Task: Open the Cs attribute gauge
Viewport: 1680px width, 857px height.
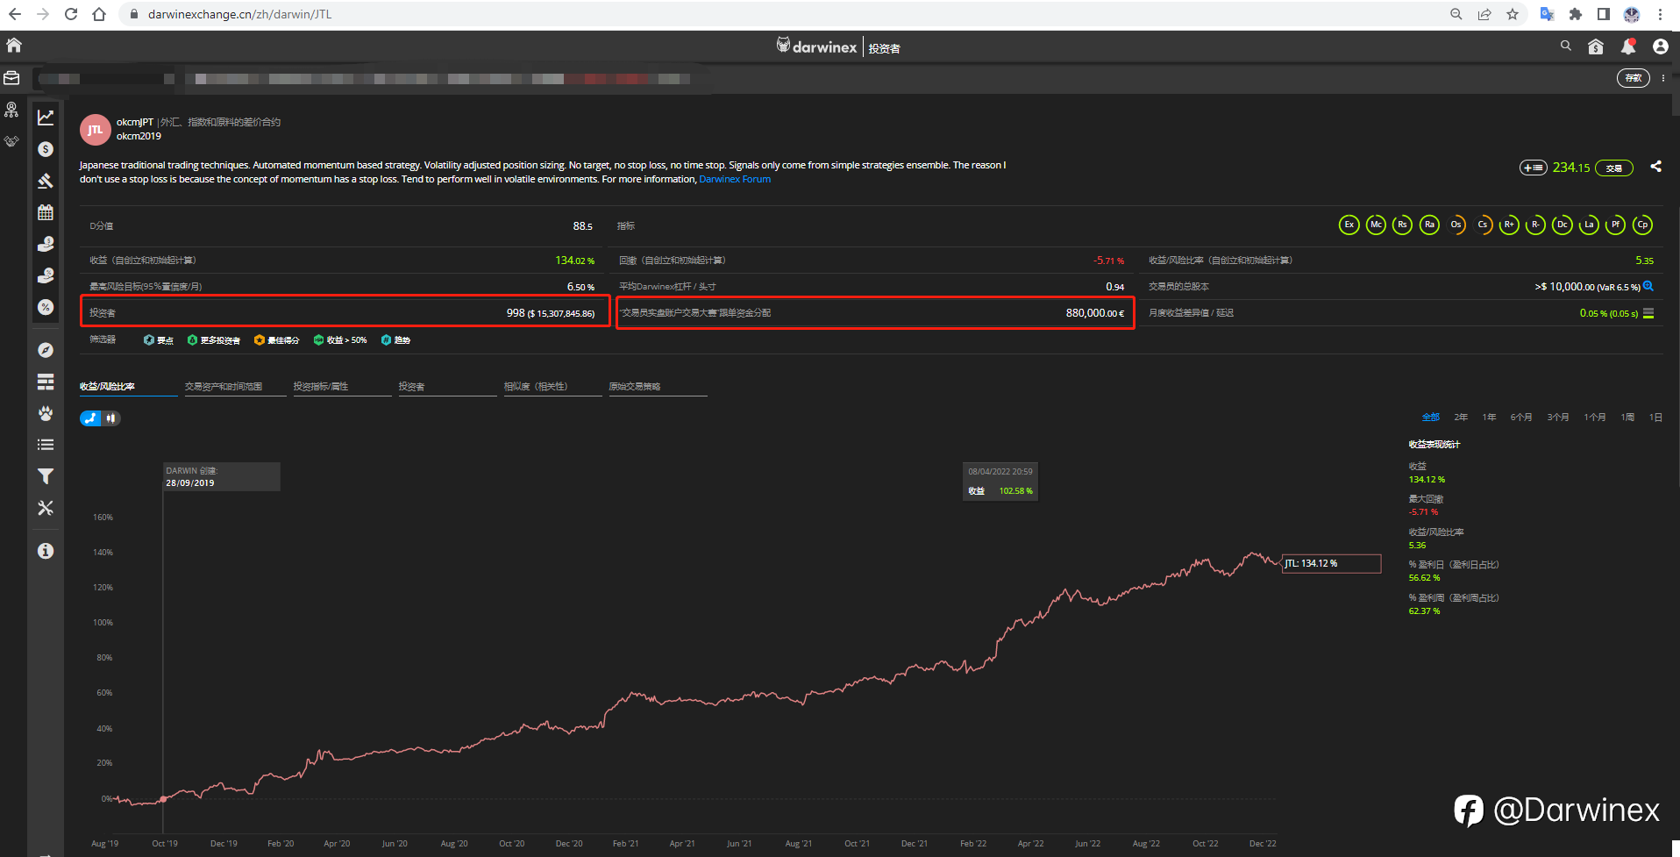Action: [x=1483, y=225]
